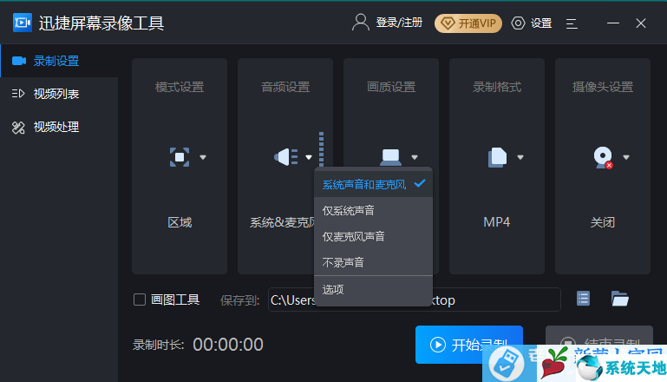This screenshot has width=667, height=382.
Task: Click the 保存到 path input field
Action: (415, 300)
